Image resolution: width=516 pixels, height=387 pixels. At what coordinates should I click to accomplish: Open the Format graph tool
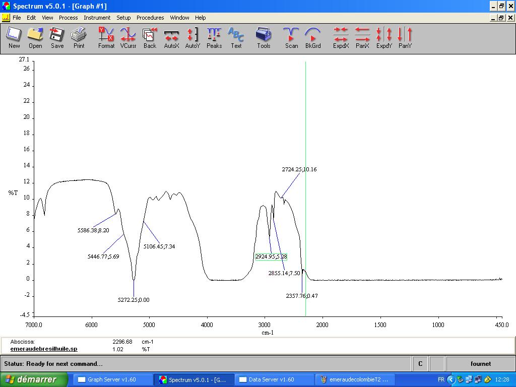click(x=106, y=38)
